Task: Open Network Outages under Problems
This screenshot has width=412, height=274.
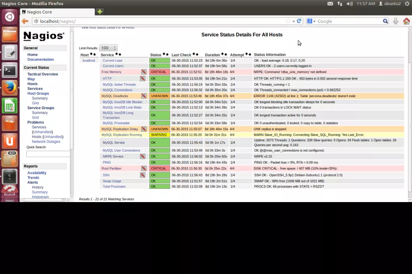Action: click(46, 142)
